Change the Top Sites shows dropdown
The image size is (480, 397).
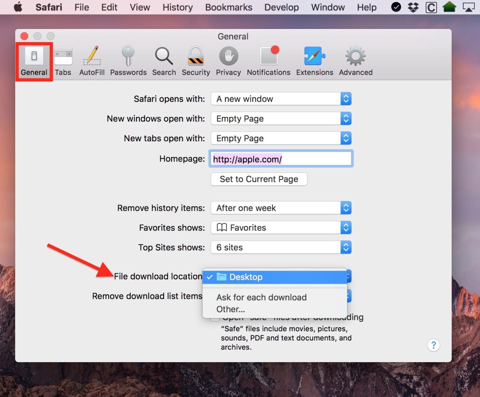click(281, 247)
